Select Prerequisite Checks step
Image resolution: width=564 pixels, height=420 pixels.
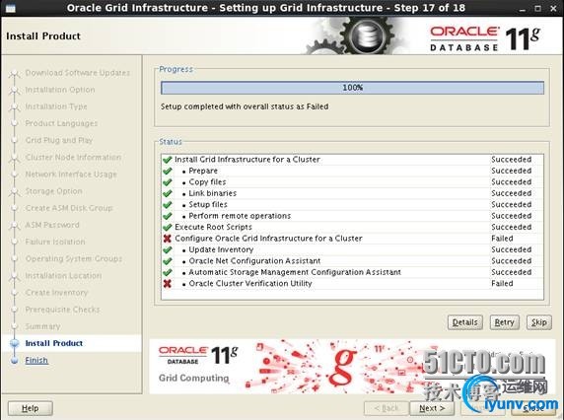tap(62, 310)
